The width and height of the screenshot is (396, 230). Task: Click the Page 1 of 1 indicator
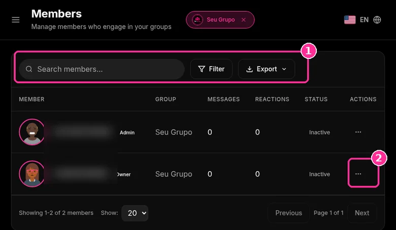click(x=328, y=213)
